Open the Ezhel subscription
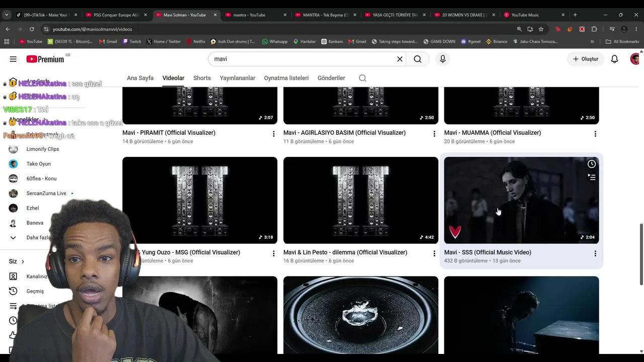The image size is (644, 362). coord(32,208)
